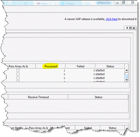The image size is (140, 137).
Task: Sort by the Receive Timeout column header
Action: [x=38, y=97]
